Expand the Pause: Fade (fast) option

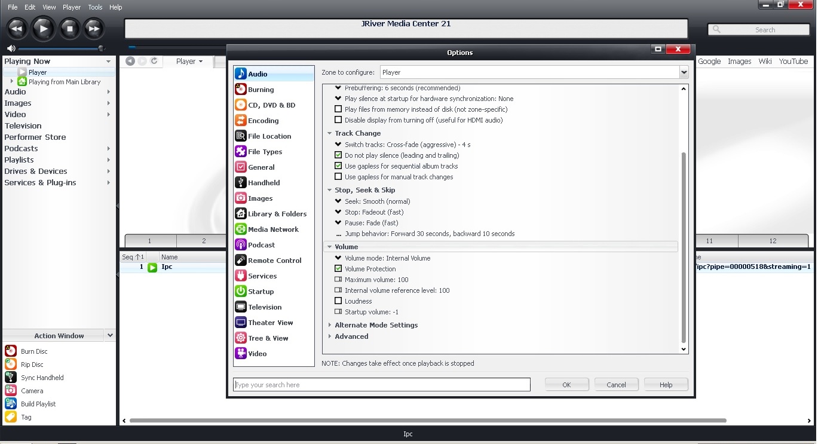[338, 223]
